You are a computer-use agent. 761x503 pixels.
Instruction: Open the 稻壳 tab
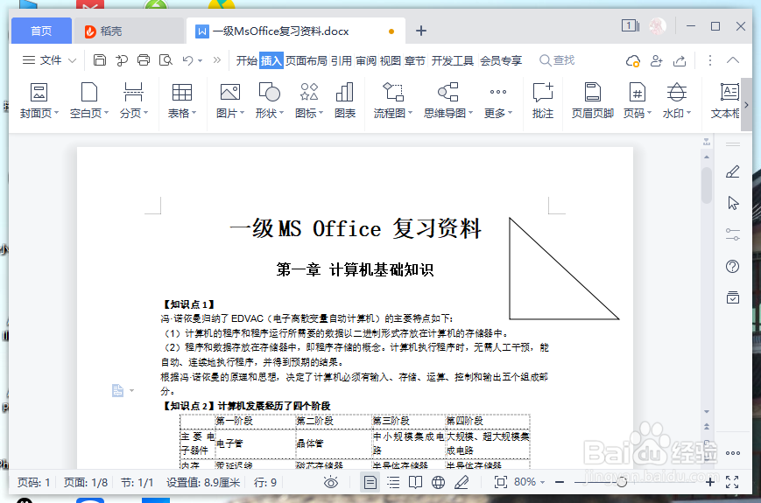coord(128,31)
